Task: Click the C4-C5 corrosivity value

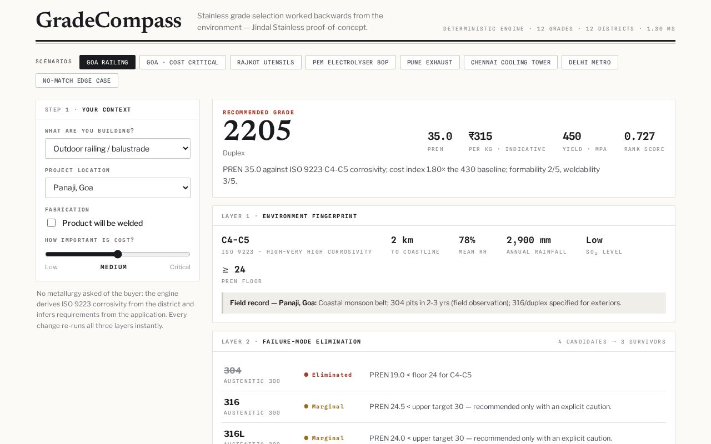Action: [x=236, y=240]
